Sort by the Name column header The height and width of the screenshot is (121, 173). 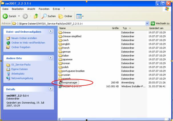pyautogui.click(x=78, y=28)
